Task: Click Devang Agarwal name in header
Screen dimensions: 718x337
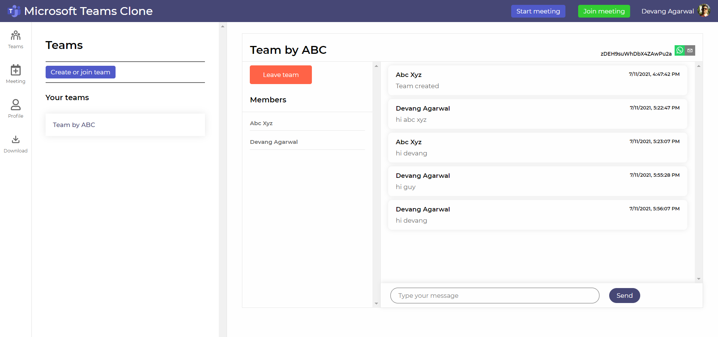Action: [x=668, y=11]
